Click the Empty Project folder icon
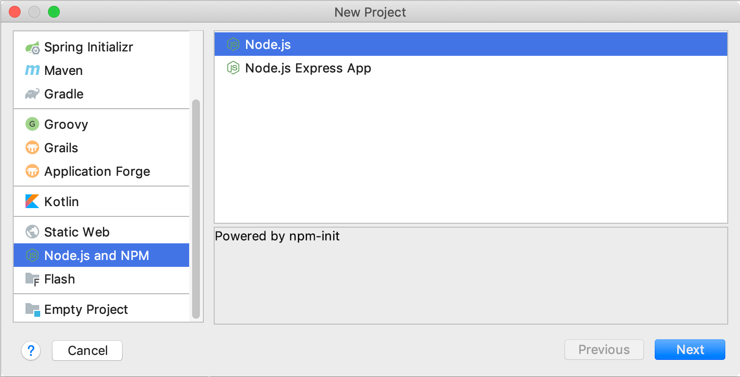The image size is (740, 377). click(x=32, y=309)
